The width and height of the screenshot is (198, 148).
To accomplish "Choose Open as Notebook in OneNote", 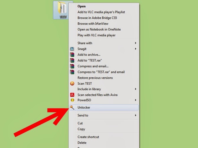I will (104, 29).
